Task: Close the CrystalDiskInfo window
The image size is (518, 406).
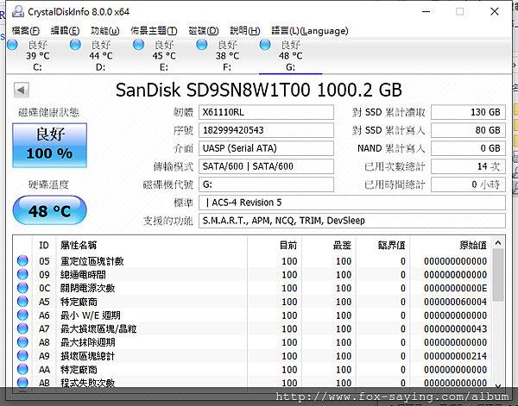Action: (495, 12)
